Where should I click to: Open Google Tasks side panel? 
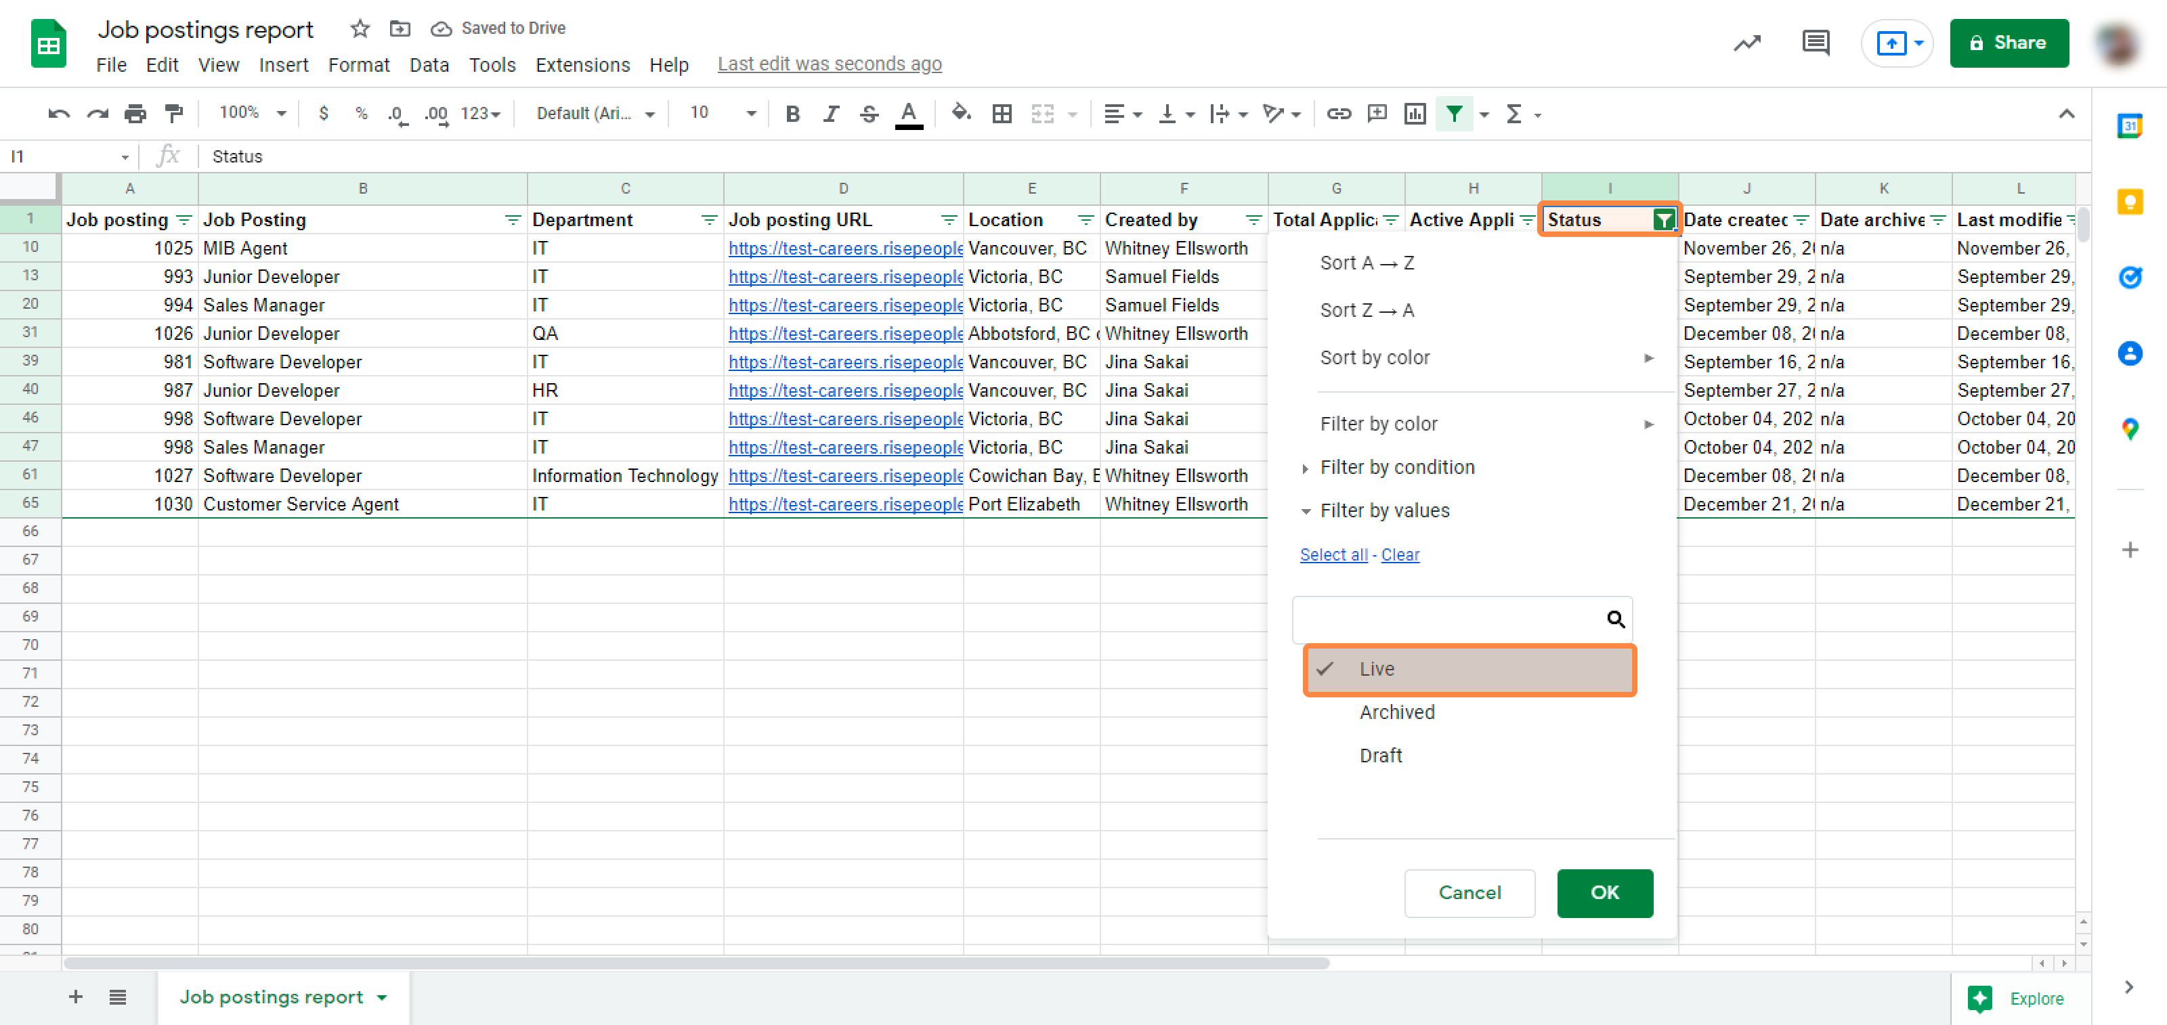(x=2129, y=278)
